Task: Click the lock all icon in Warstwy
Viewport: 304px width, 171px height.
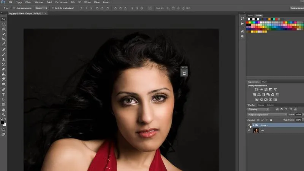Action: (x=271, y=120)
